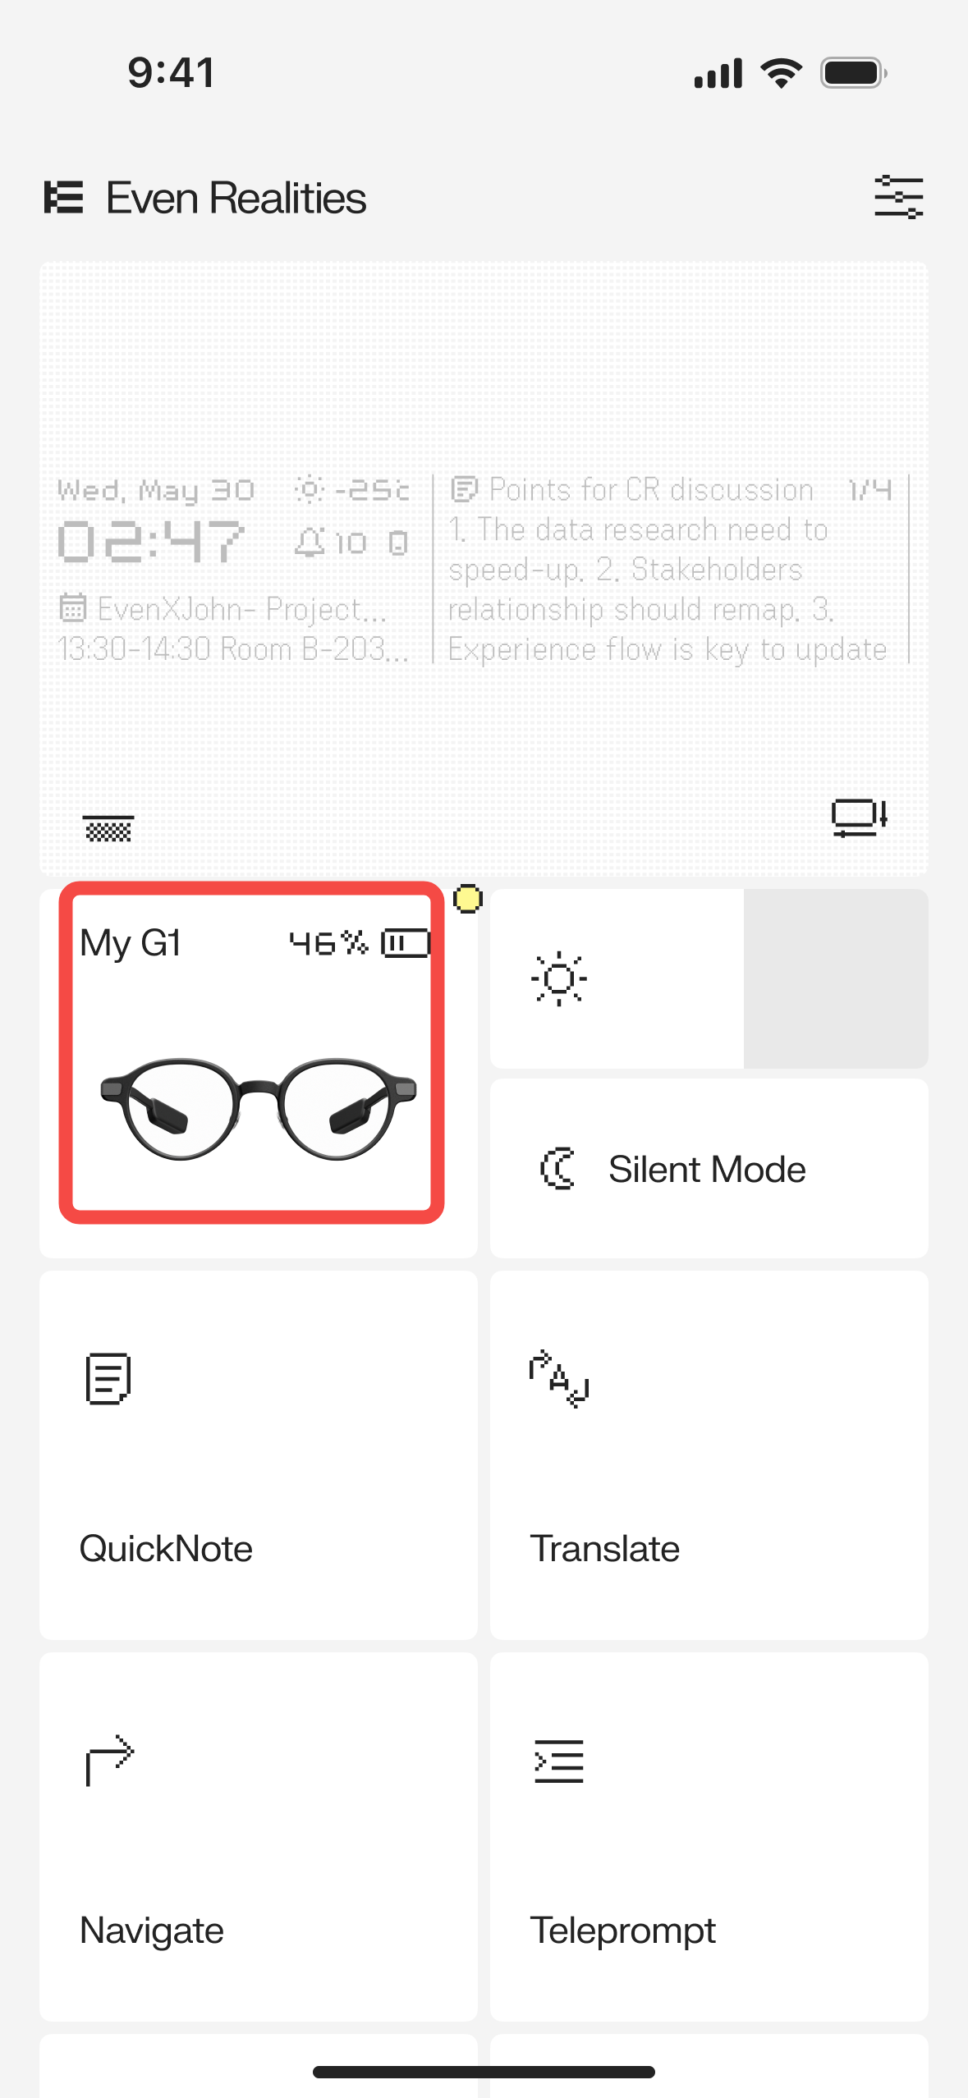
Task: Toggle Silent Mode
Action: point(709,1169)
